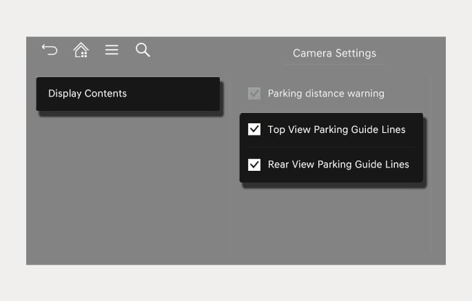The width and height of the screenshot is (472, 301).
Task: Open the hamburger menu icon
Action: 112,50
